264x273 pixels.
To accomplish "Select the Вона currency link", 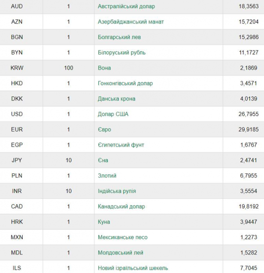I will (x=105, y=68).
